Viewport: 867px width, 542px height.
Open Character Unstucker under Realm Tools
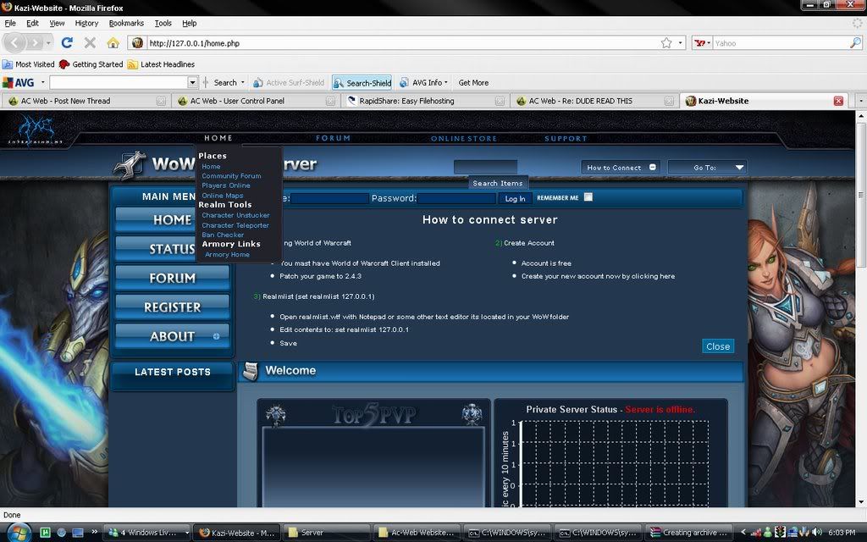[x=235, y=215]
